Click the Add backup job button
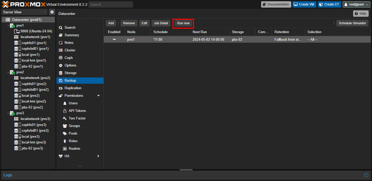 tap(111, 23)
